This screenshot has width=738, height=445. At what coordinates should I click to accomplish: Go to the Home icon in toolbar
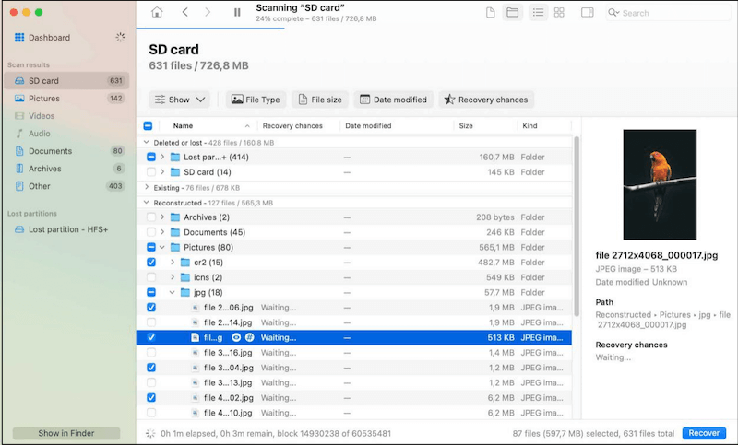click(x=157, y=12)
